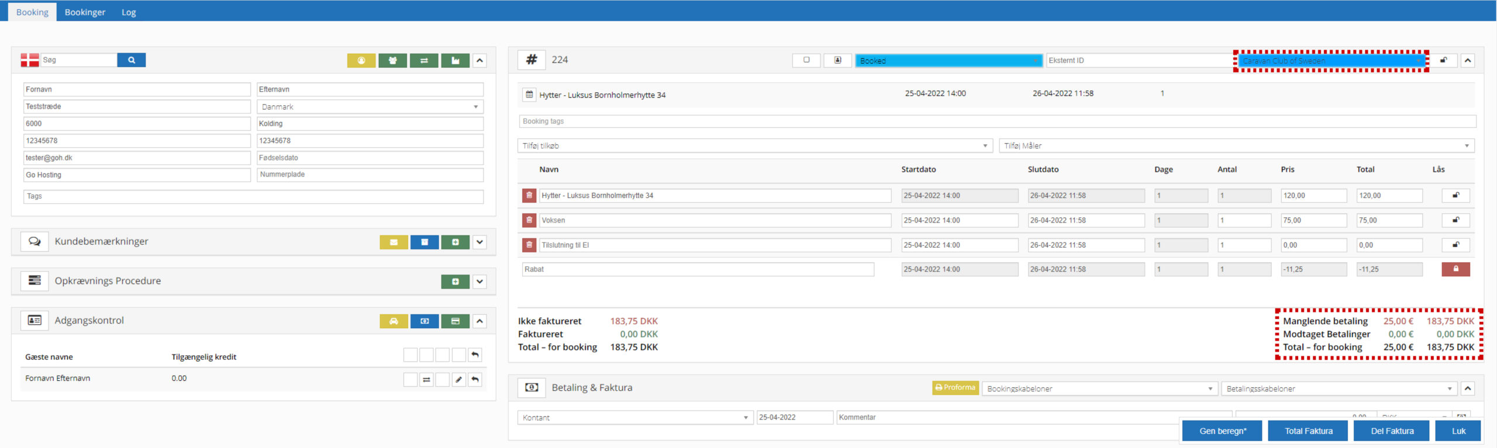Open the Log tab
Screen dimensions: 1497x448
click(x=129, y=12)
